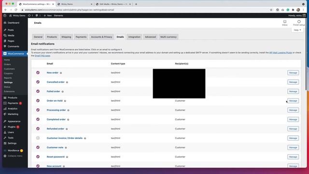Viewport: 309px width, 174px height.
Task: Open updates icon in admin bar
Action: coord(30,15)
